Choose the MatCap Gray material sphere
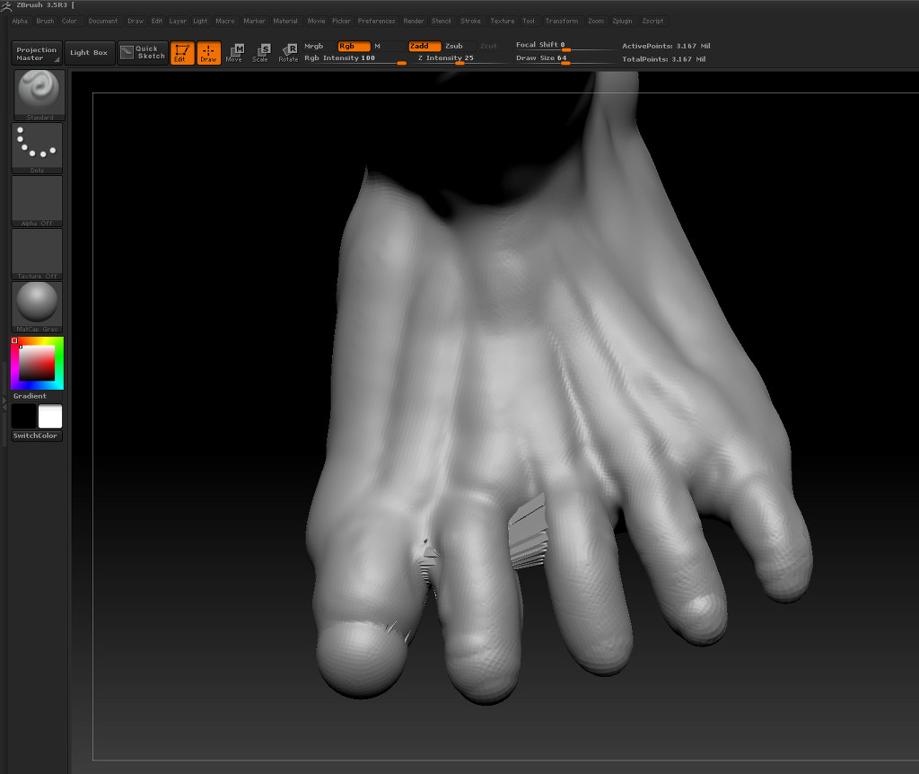Viewport: 919px width, 774px height. point(37,305)
